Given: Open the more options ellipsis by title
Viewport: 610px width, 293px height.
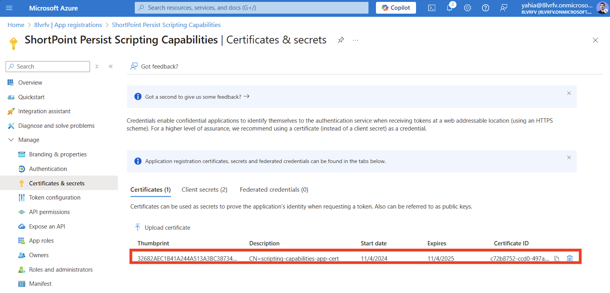Looking at the screenshot, I should [355, 40].
